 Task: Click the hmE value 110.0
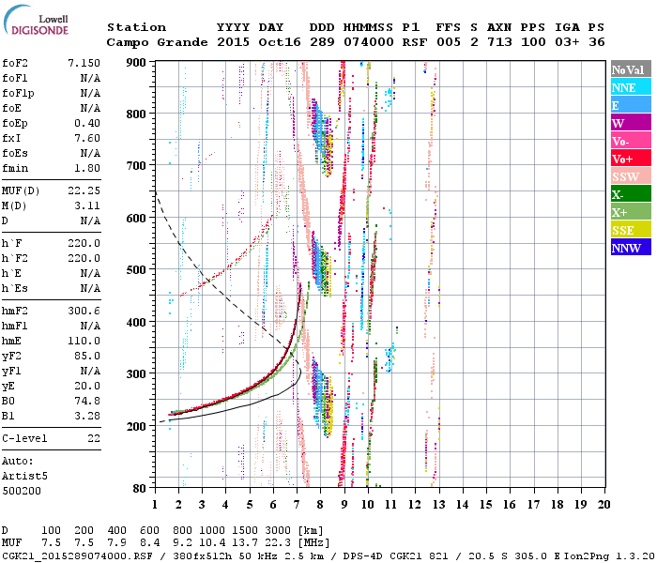[x=84, y=341]
